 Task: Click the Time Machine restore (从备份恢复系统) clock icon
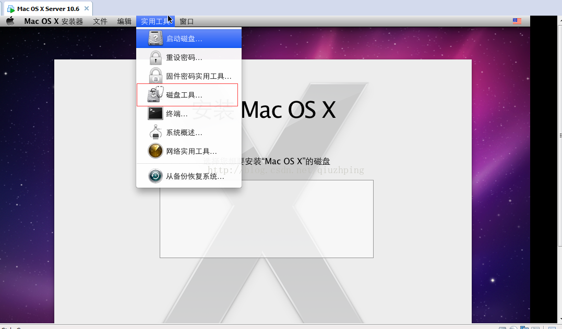pos(156,176)
